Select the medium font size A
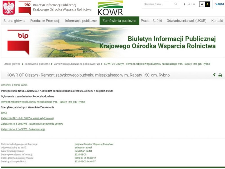 tap(189, 4)
